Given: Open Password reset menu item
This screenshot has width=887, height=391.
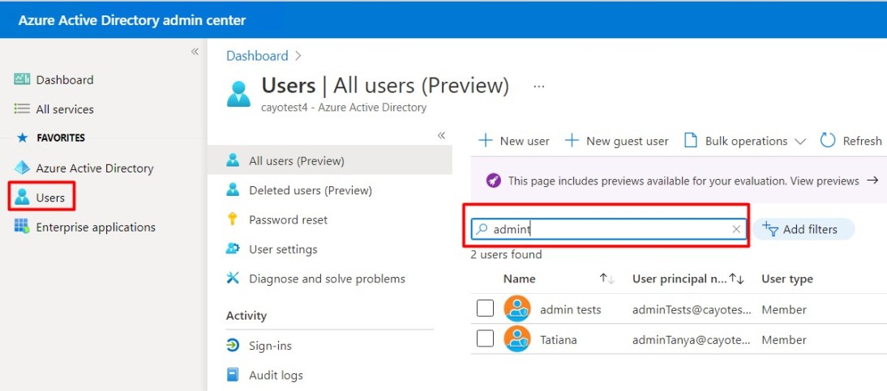Looking at the screenshot, I should [x=288, y=220].
